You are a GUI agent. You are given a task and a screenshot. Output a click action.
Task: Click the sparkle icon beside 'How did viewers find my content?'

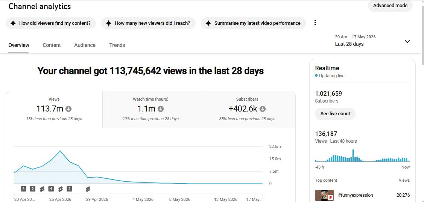[x=13, y=23]
